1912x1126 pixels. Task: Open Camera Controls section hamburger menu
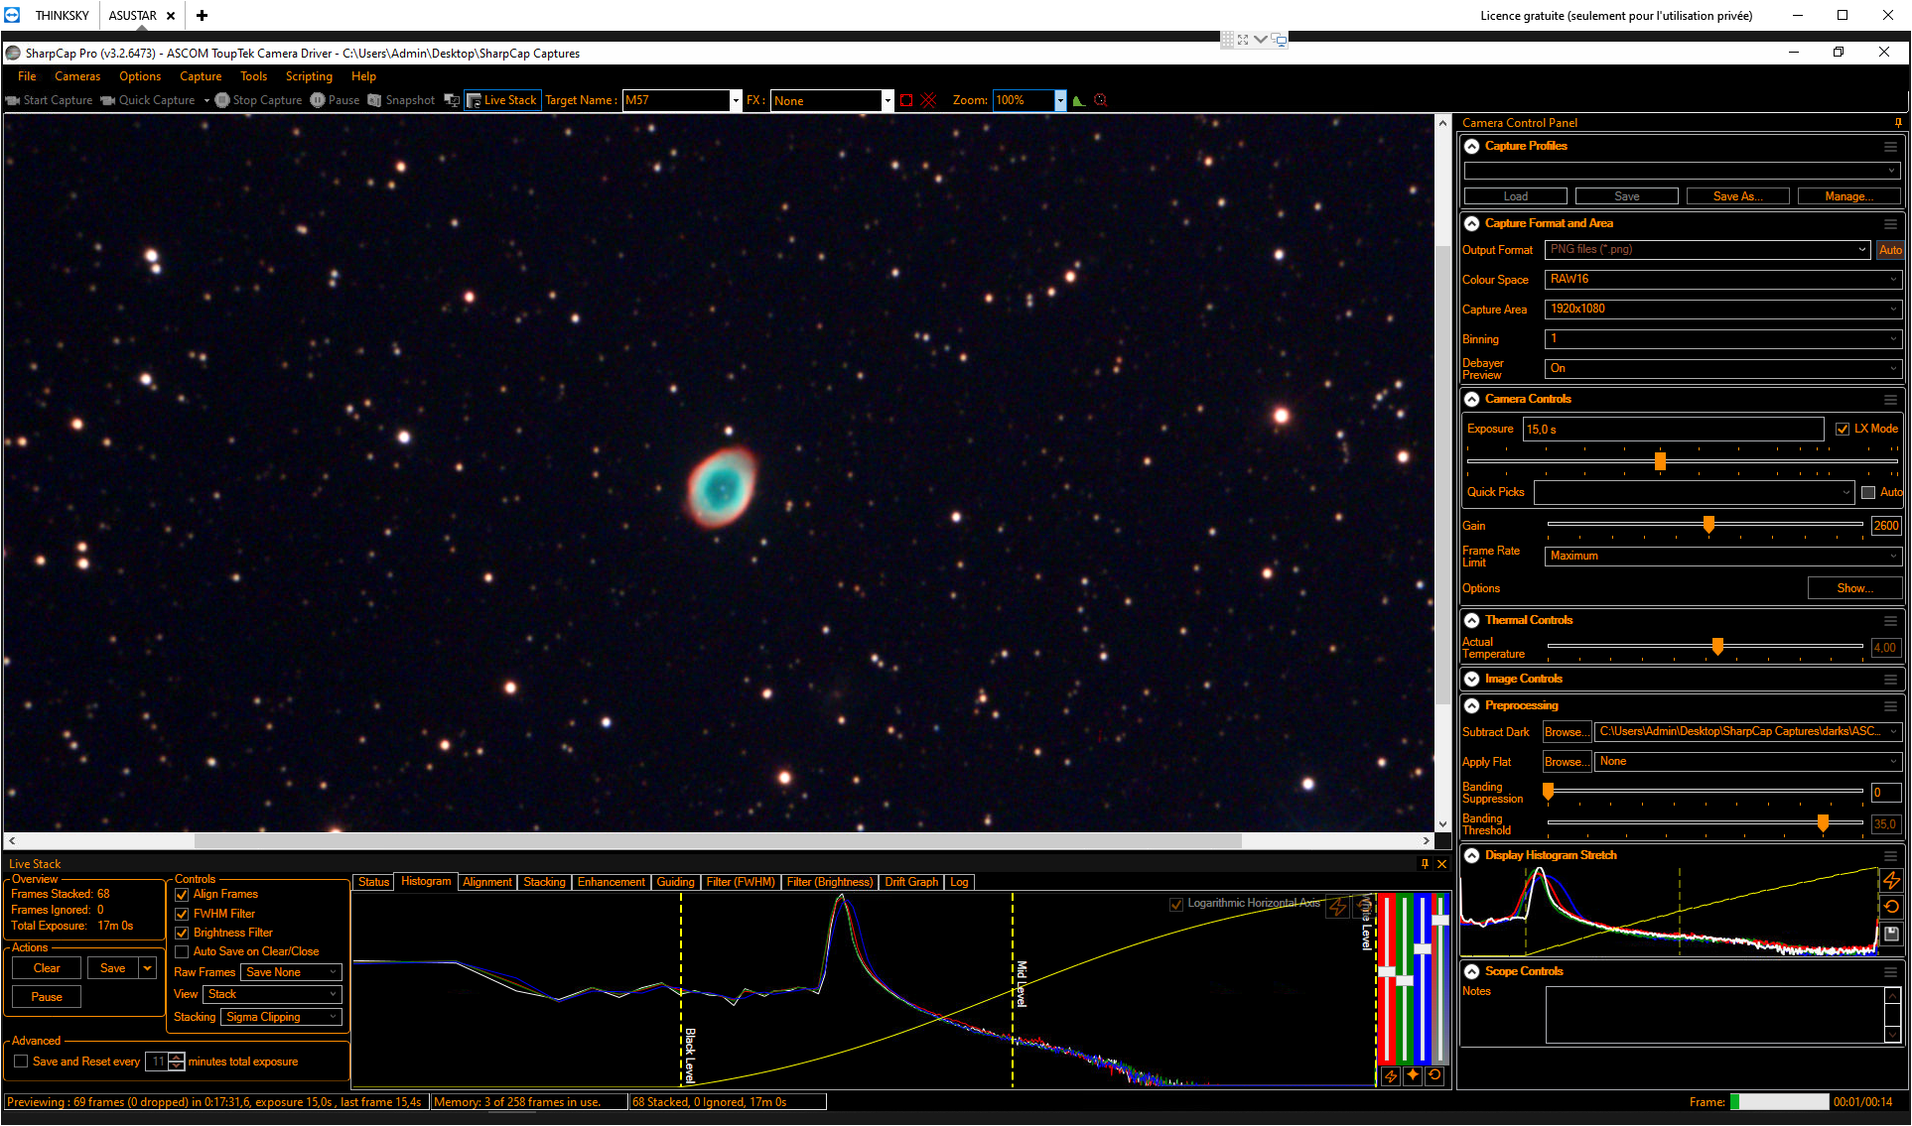1890,400
